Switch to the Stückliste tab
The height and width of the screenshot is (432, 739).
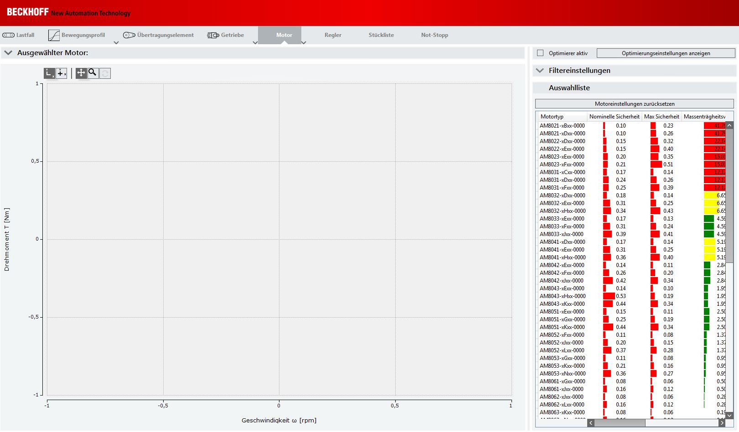[381, 35]
